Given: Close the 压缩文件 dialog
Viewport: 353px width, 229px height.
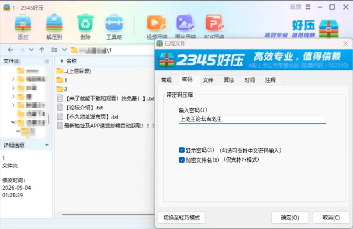Looking at the screenshot, I should (346, 44).
